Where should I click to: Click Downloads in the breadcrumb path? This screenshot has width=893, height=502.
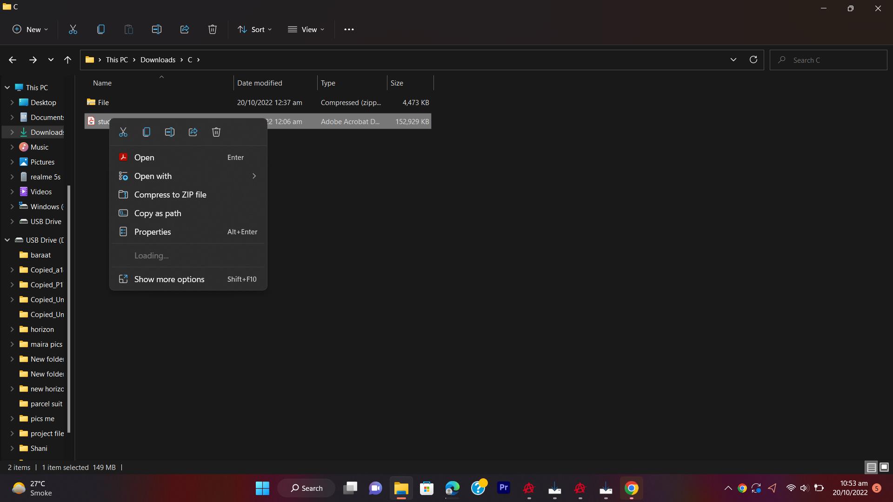[x=158, y=60]
